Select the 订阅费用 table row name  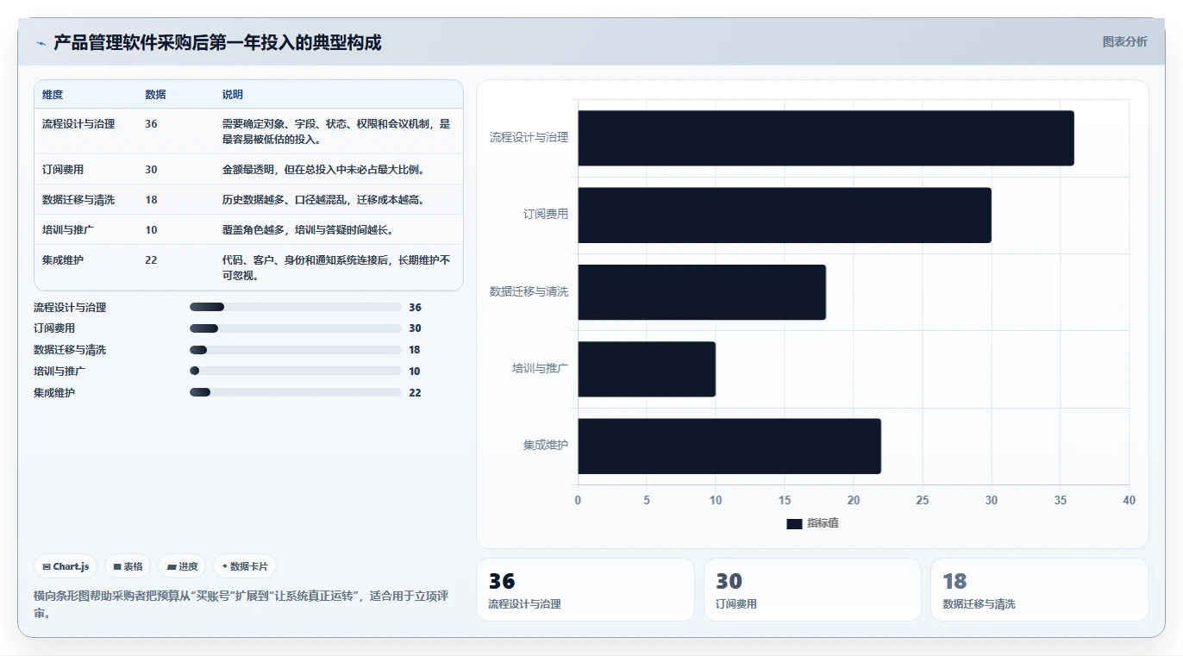coord(63,170)
